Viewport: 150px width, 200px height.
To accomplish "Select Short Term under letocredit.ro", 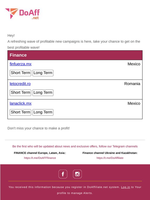I will 20,93.
